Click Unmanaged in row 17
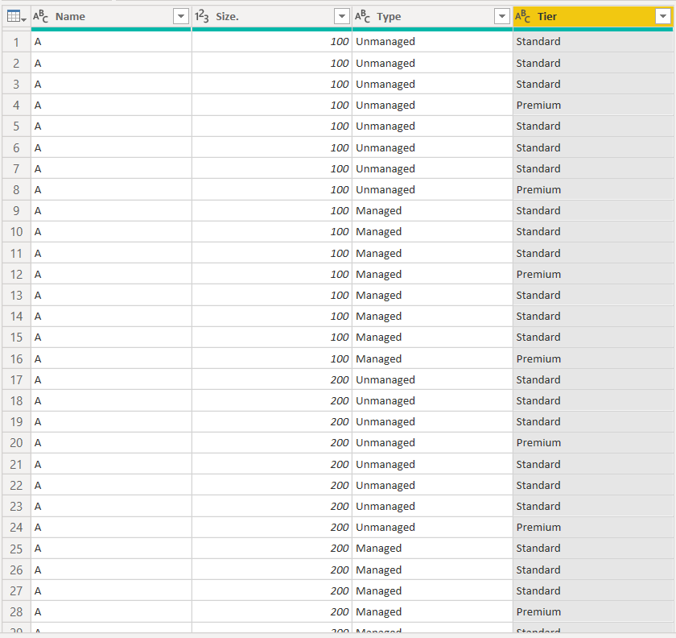Viewport: 676px width, 638px height. [385, 380]
